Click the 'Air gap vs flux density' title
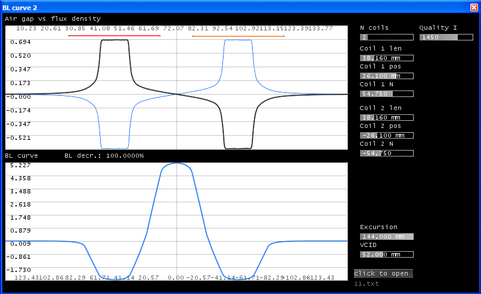Viewport: 481px width, 294px height. pos(53,18)
